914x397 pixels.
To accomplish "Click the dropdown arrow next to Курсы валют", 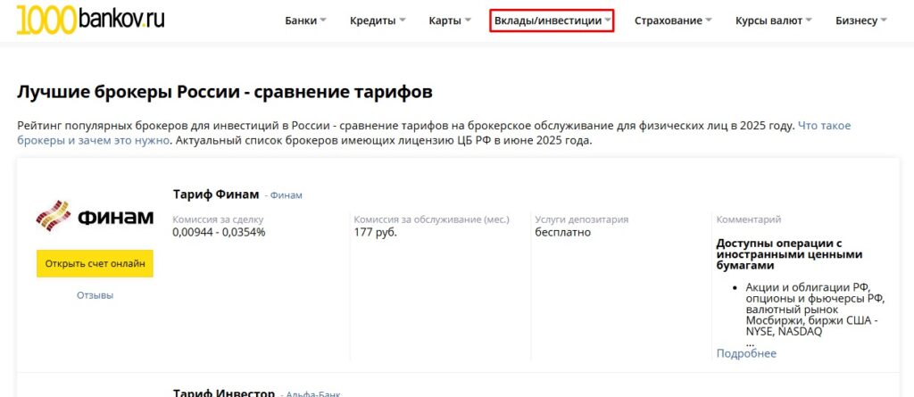I will tap(809, 21).
